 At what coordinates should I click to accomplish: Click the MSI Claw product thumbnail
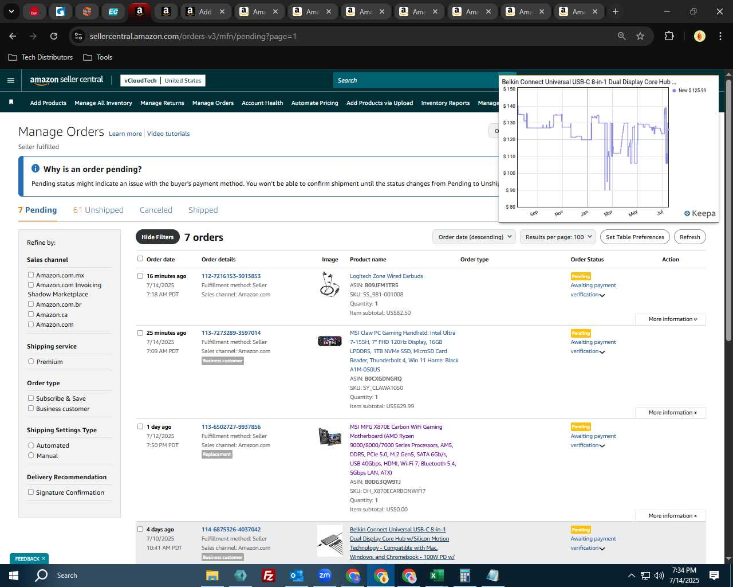(x=329, y=341)
